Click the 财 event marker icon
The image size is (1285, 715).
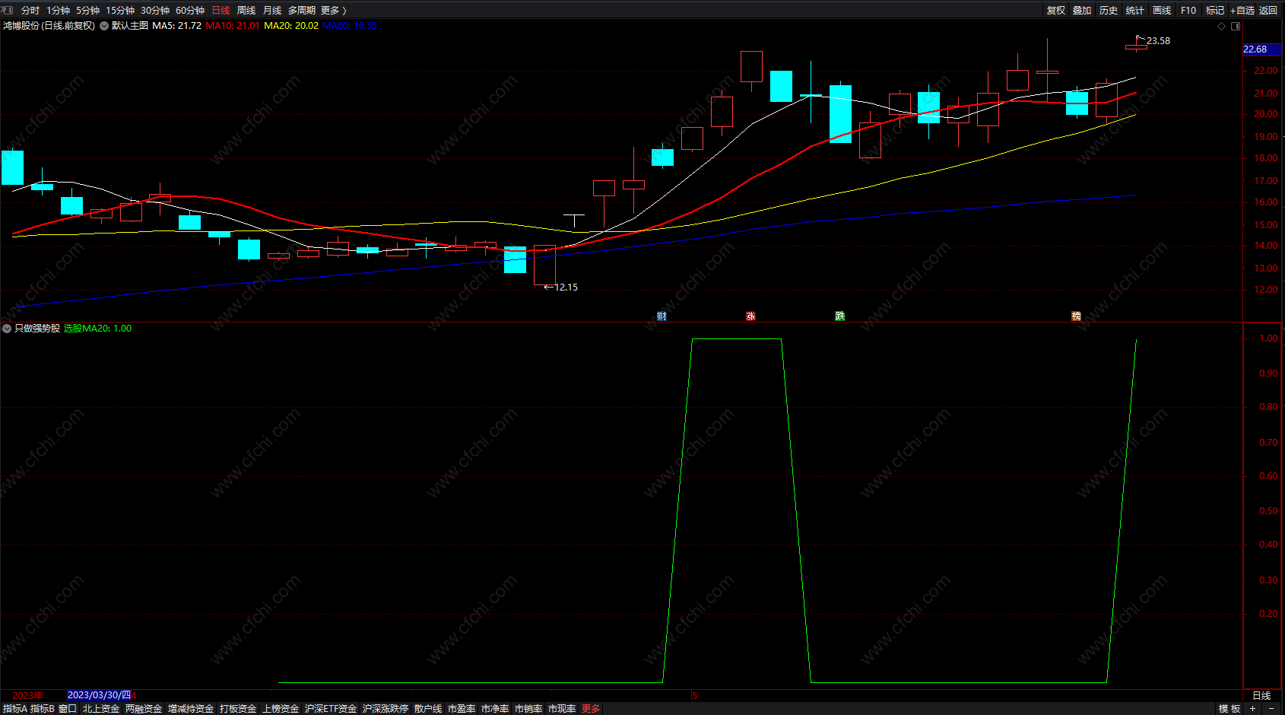point(662,316)
